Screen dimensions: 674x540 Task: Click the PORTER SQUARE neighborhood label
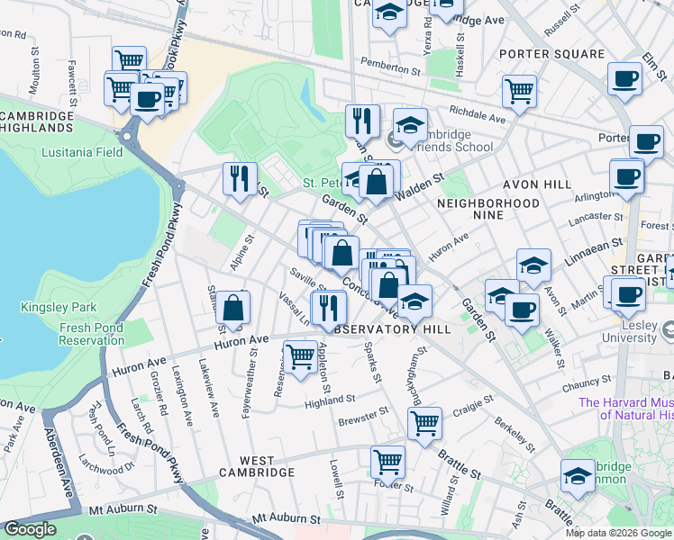point(552,54)
